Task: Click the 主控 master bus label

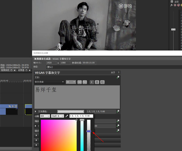Action: (x=176, y=2)
